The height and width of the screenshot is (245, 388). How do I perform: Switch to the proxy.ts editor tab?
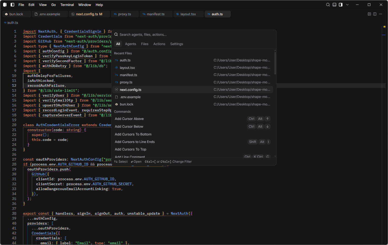point(125,14)
